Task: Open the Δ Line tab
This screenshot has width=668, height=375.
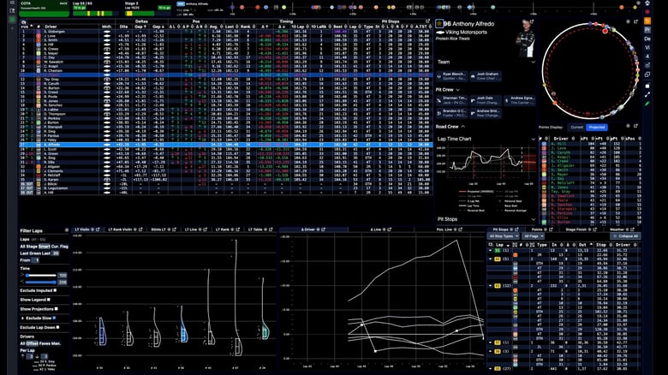Action: pyautogui.click(x=376, y=229)
